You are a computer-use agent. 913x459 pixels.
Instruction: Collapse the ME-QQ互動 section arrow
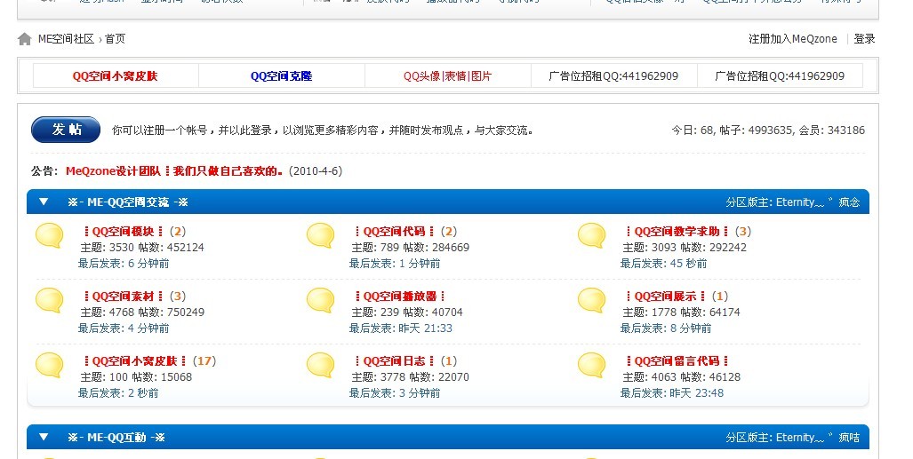(44, 437)
